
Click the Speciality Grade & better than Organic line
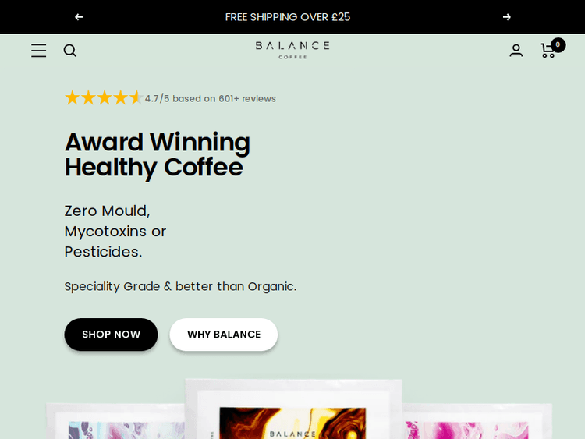180,286
